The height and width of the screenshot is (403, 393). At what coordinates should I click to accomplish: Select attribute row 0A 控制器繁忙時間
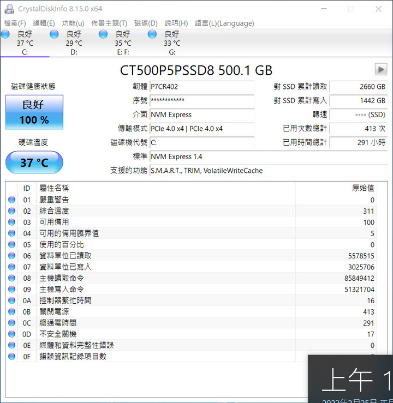tap(191, 300)
